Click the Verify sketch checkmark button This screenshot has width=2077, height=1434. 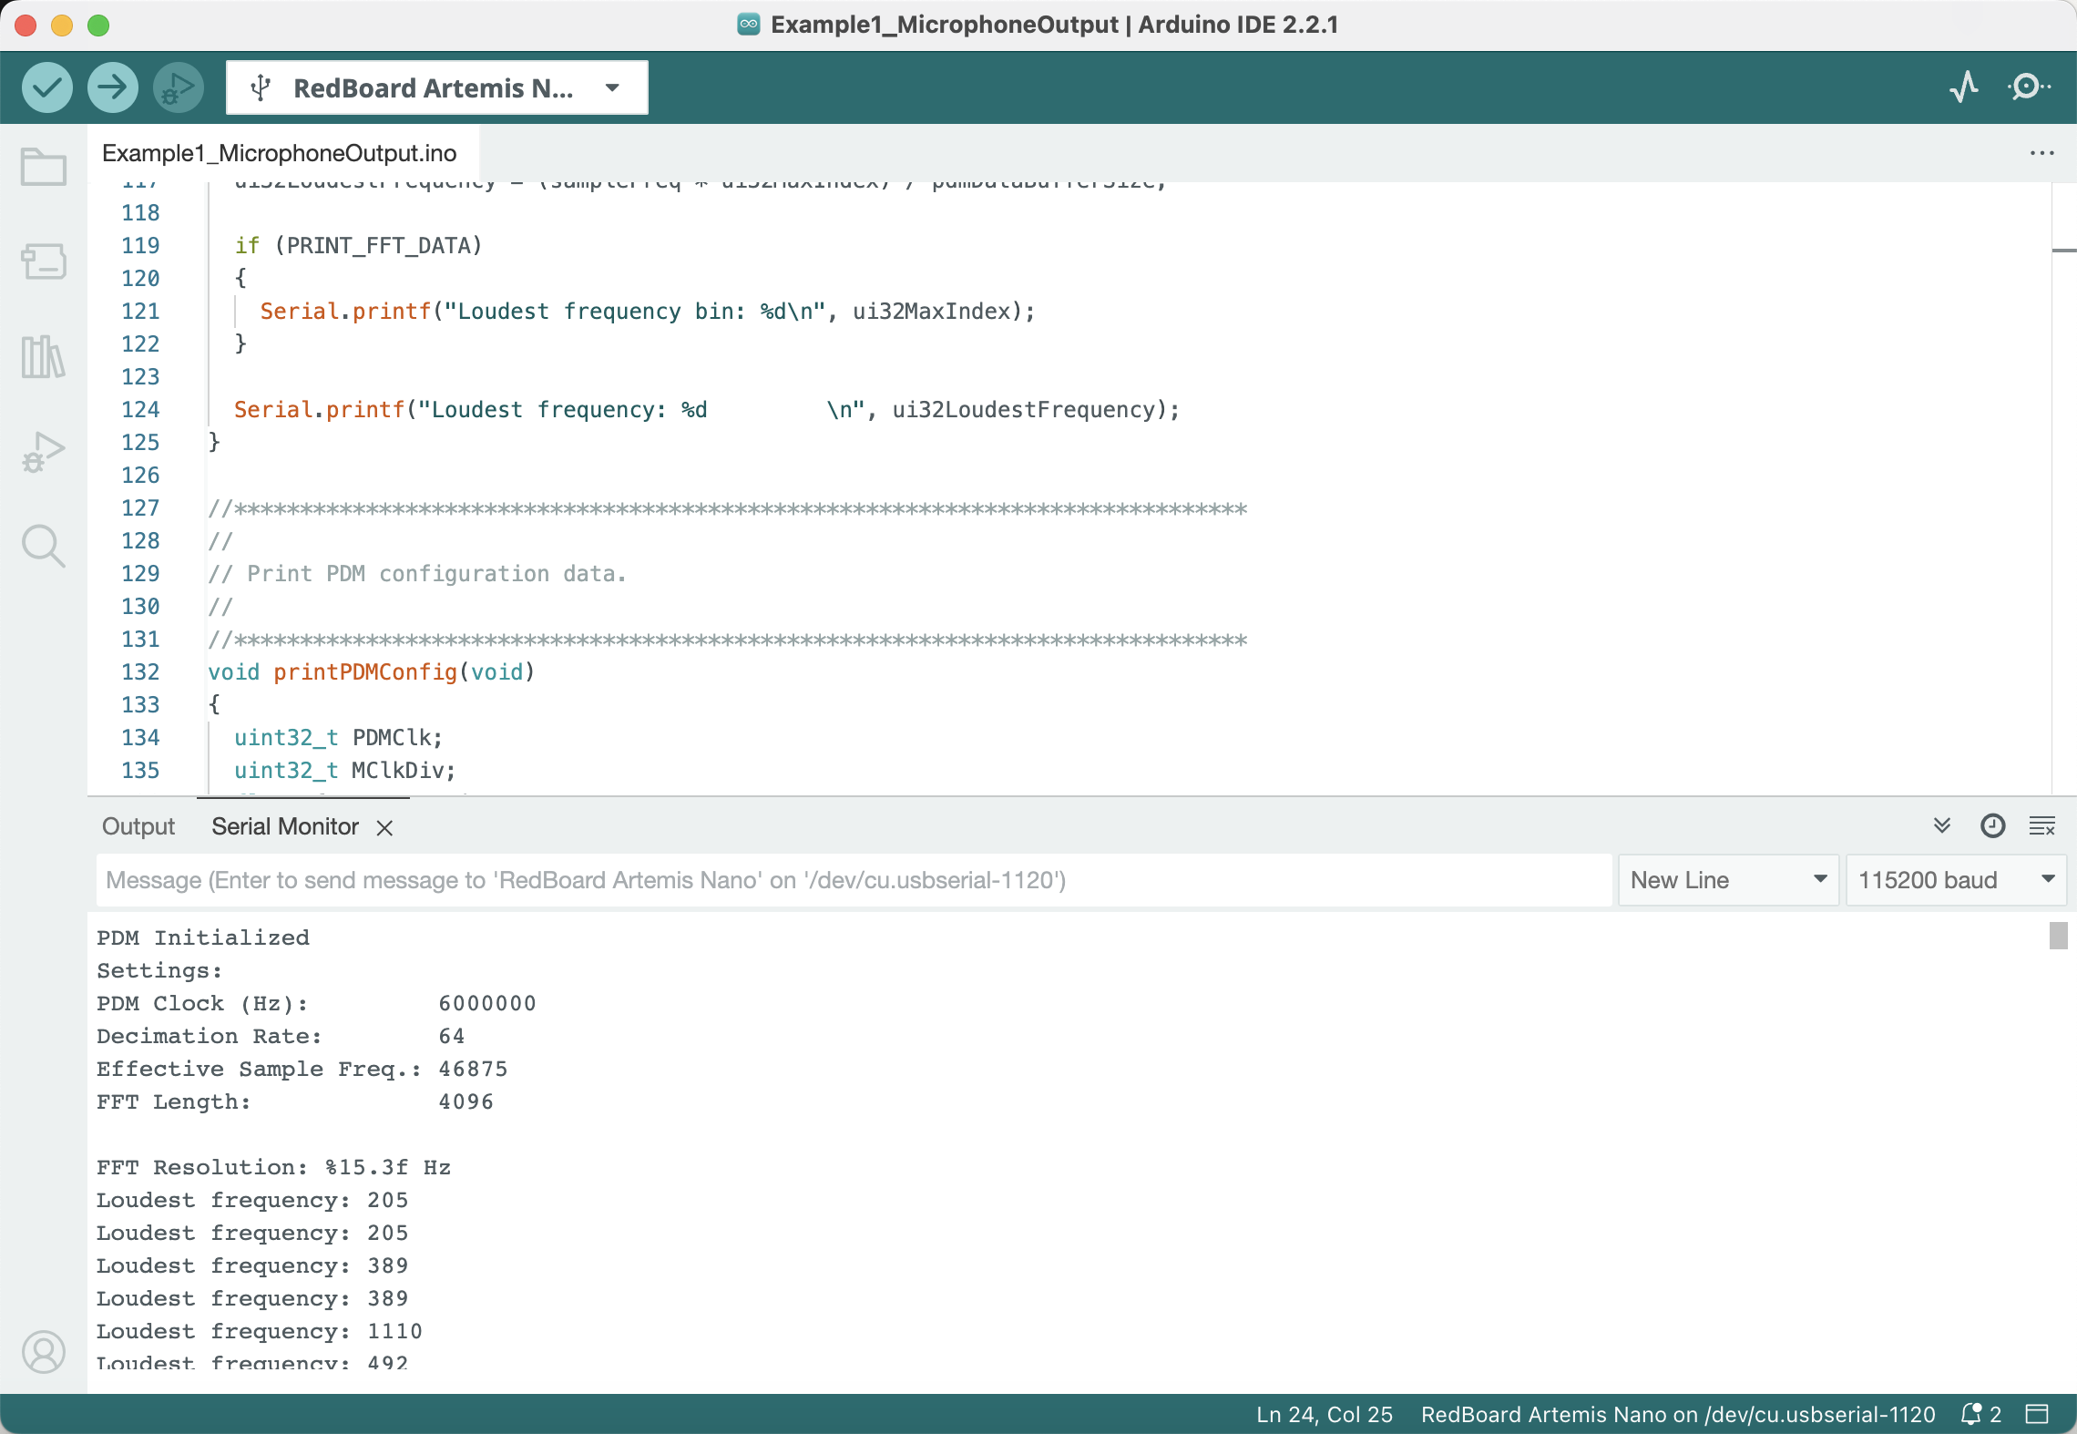pos(47,88)
